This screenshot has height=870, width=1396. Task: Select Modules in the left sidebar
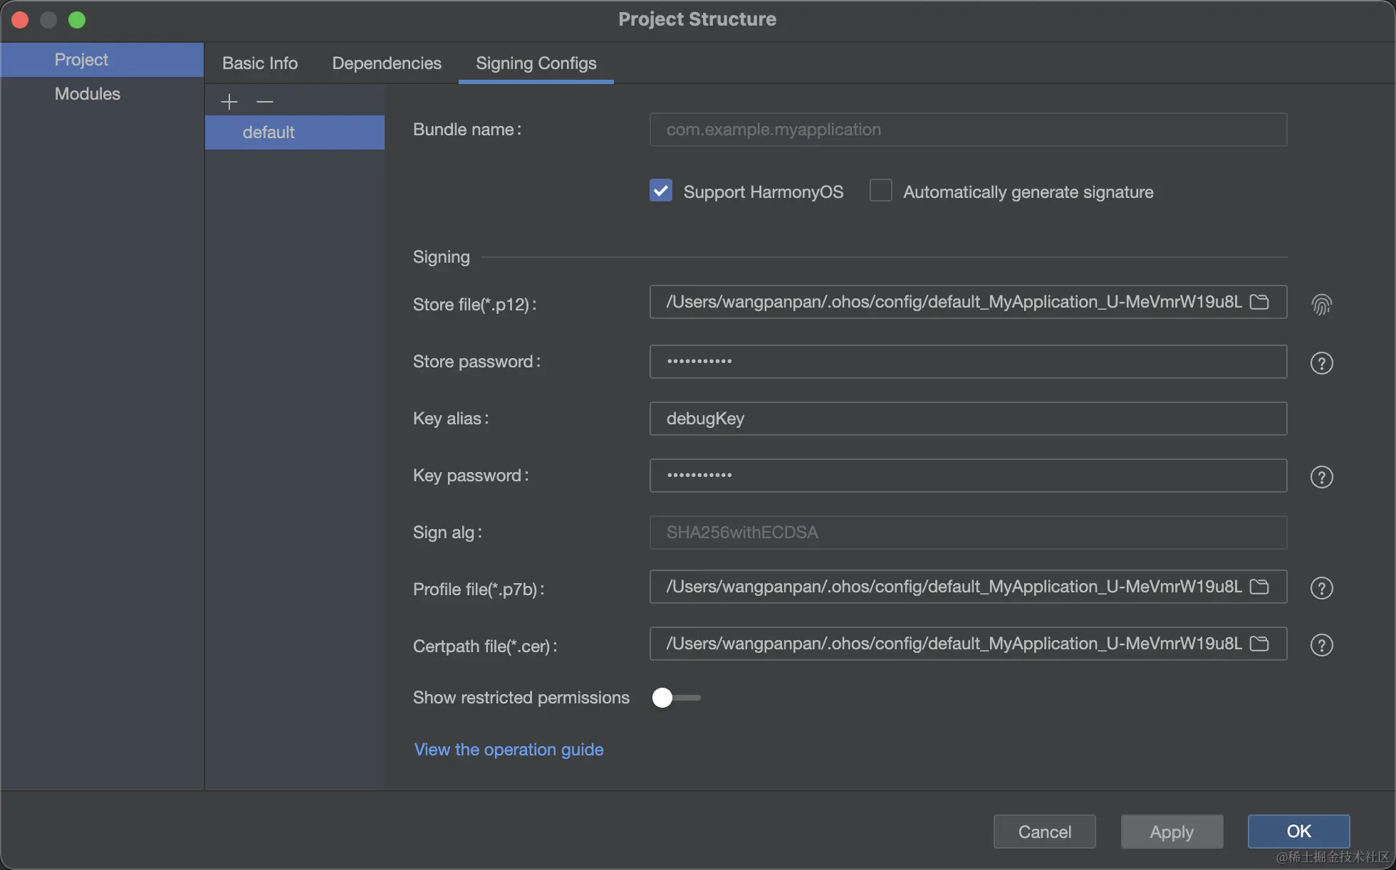pos(88,94)
